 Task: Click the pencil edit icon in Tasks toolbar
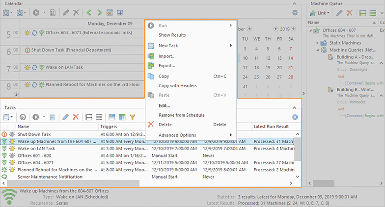click(x=65, y=117)
